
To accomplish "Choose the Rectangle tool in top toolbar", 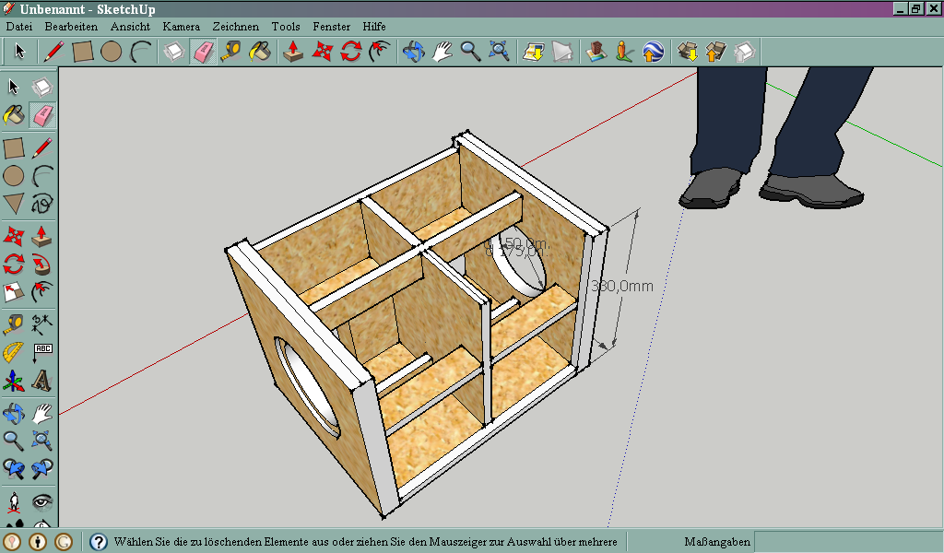I will pos(82,52).
